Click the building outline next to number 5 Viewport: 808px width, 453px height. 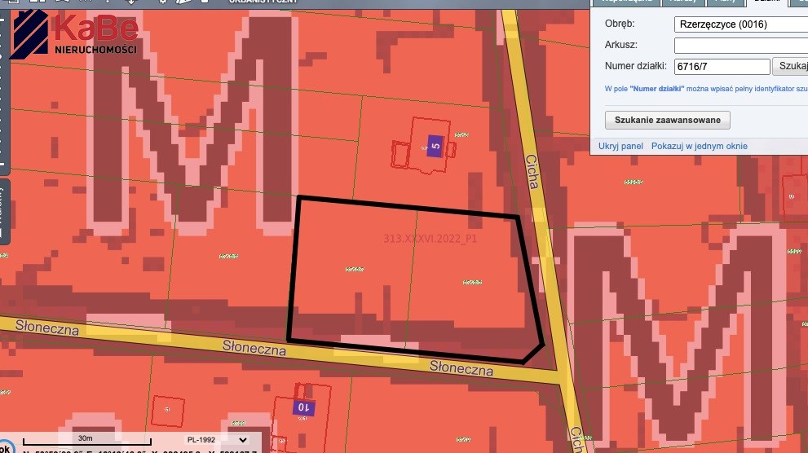click(x=401, y=155)
